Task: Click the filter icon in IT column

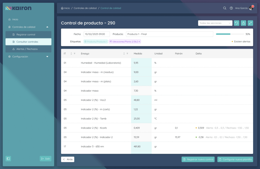Action: pyautogui.click(x=74, y=54)
